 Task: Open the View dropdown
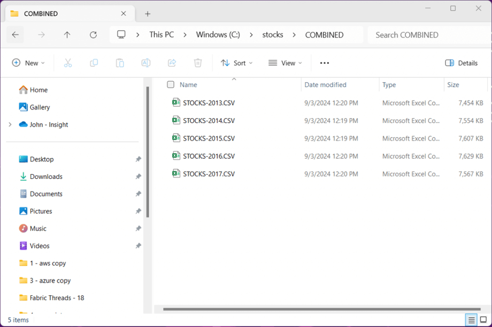click(x=285, y=63)
